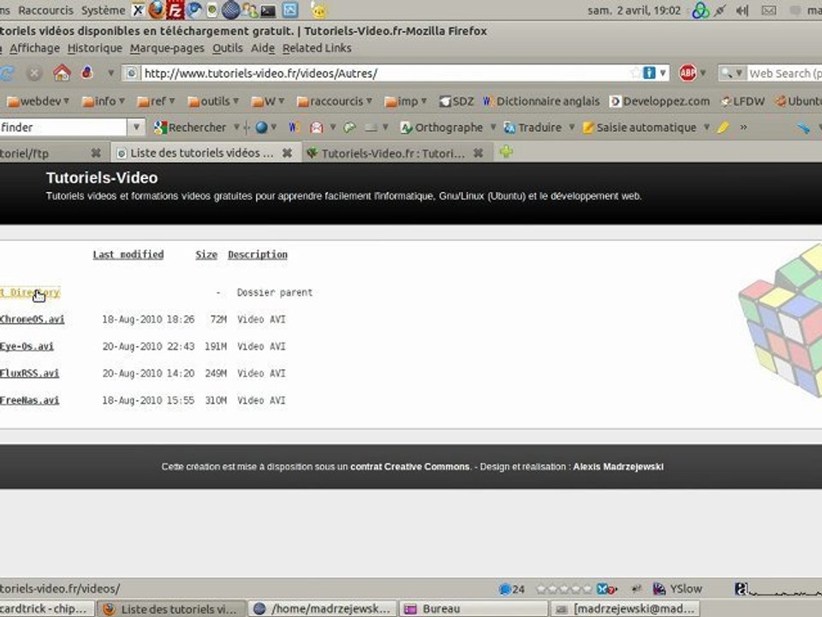The image size is (822, 617).
Task: Open the Aide menu
Action: pyautogui.click(x=263, y=48)
